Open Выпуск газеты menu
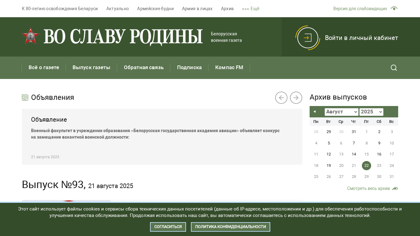This screenshot has height=236, width=420. tap(91, 68)
